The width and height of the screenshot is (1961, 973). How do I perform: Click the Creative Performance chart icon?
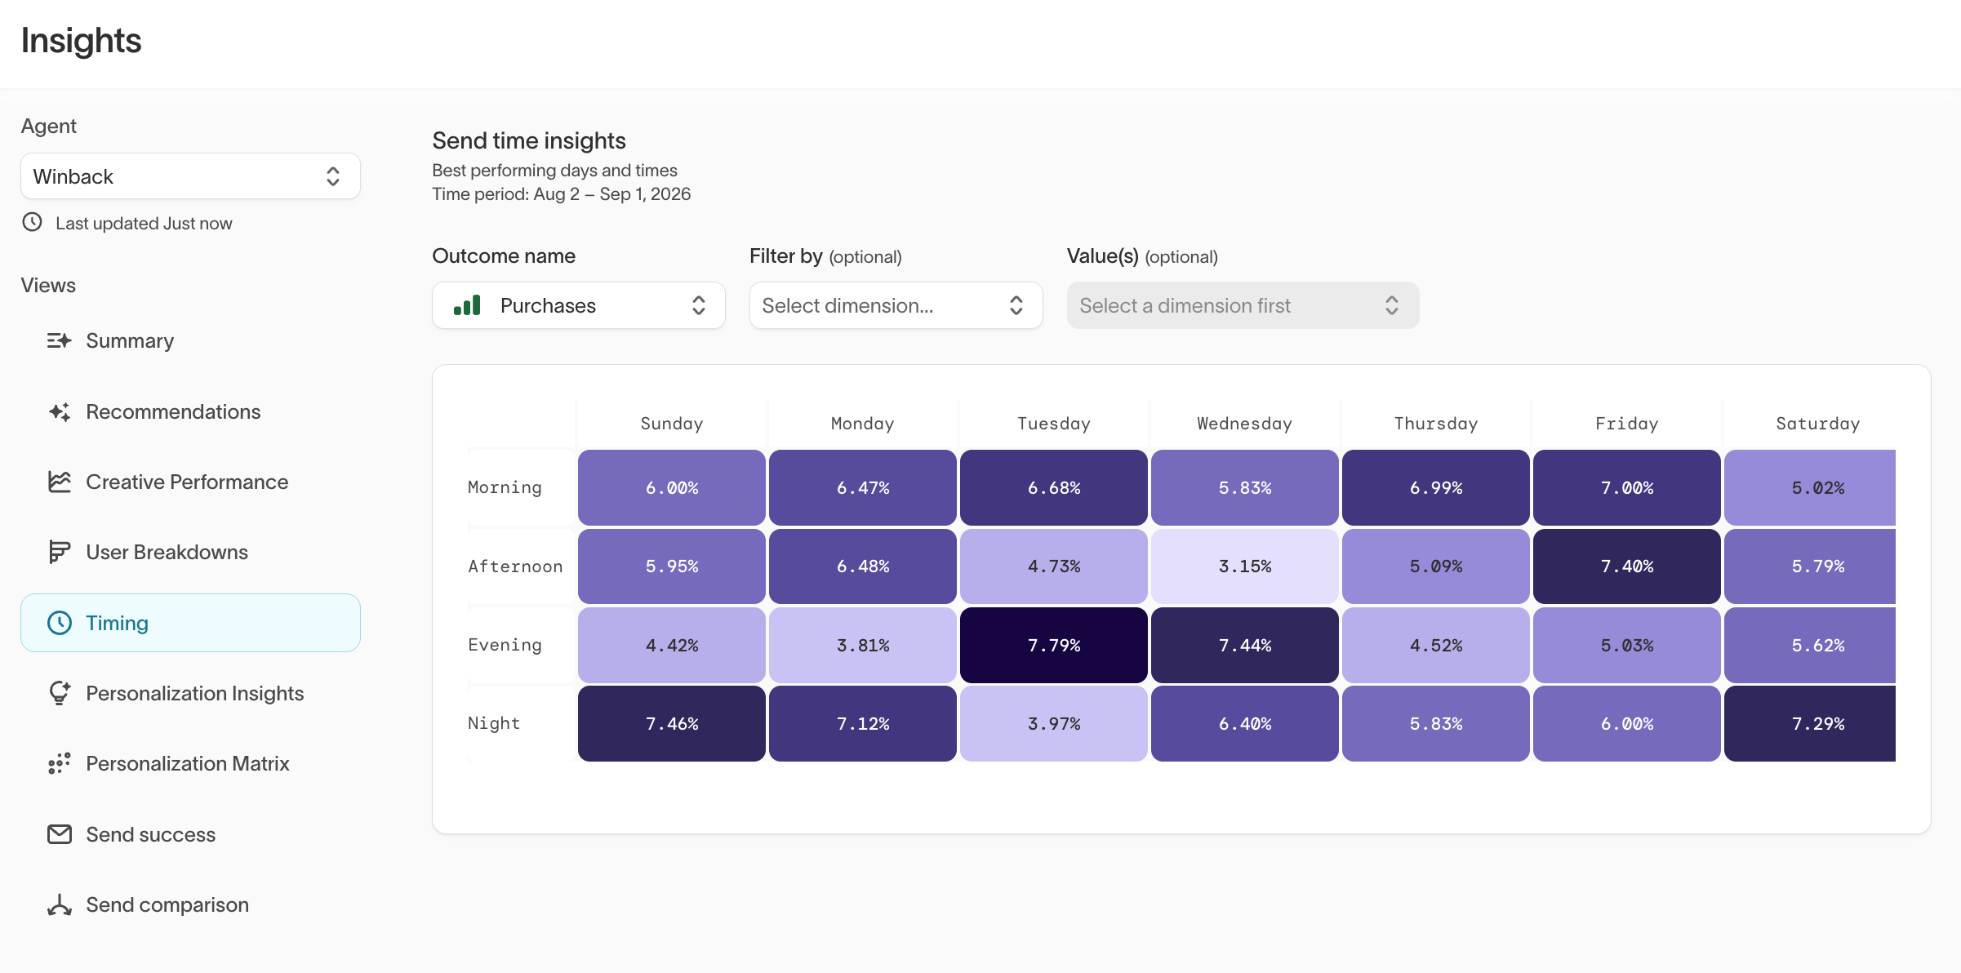(x=60, y=482)
